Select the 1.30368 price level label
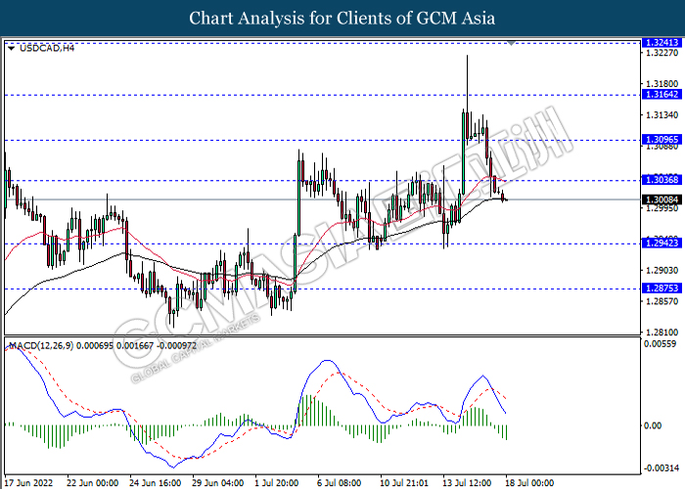 (662, 179)
